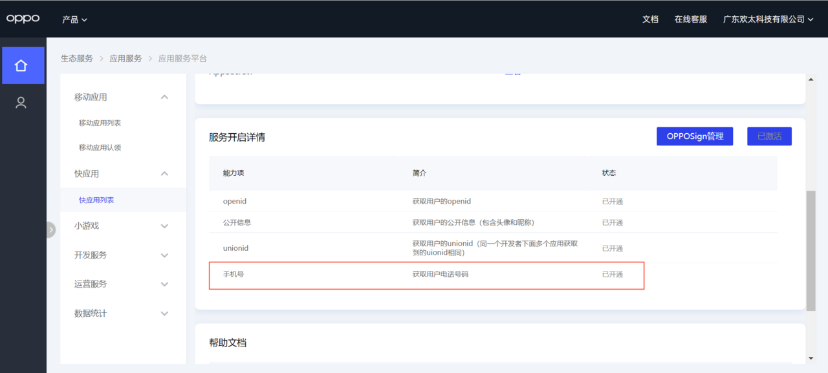Expand the 小游戏 section
828x373 pixels.
(x=123, y=226)
